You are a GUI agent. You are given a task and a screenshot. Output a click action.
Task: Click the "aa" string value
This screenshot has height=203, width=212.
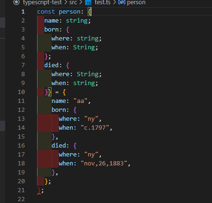pyautogui.click(x=80, y=101)
